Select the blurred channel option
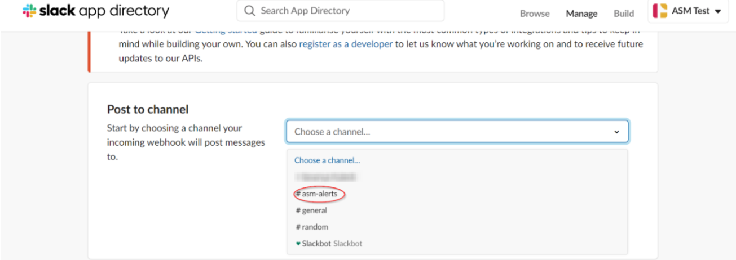This screenshot has height=260, width=736. click(x=457, y=177)
